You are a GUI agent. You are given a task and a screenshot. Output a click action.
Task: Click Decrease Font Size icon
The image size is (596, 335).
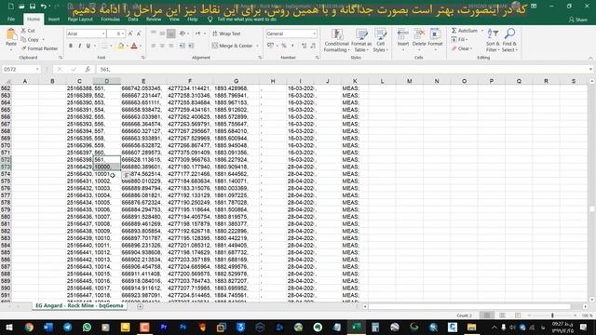[139, 33]
